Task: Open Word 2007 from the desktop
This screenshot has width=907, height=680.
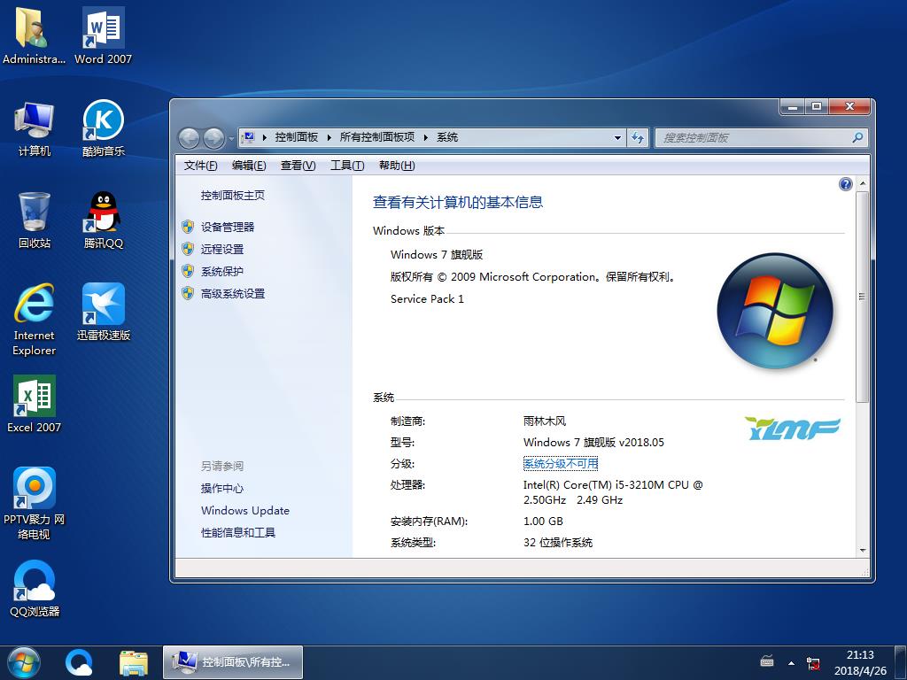Action: [102, 29]
